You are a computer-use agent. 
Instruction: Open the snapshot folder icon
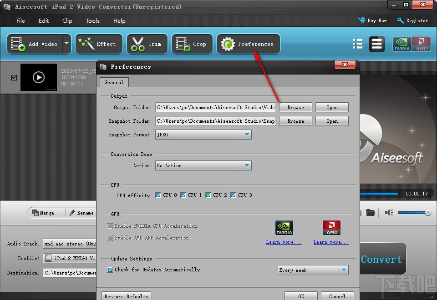tap(371, 213)
